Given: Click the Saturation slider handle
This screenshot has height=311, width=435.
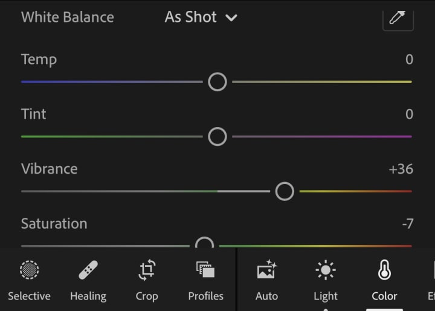Looking at the screenshot, I should (204, 243).
